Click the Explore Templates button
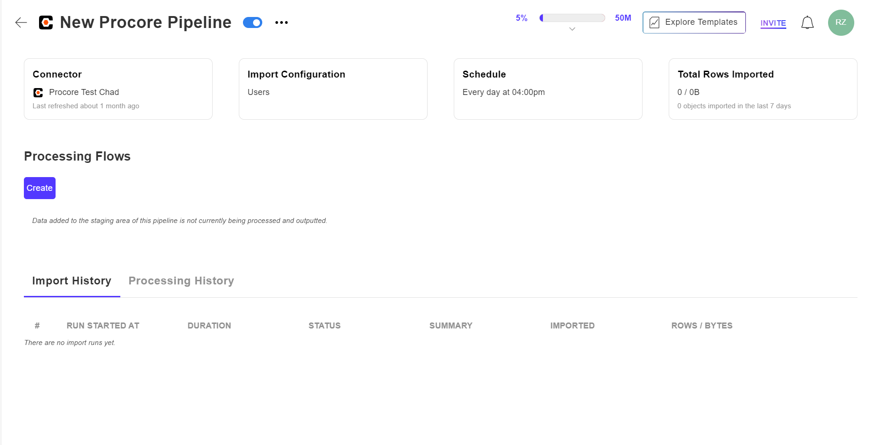The height and width of the screenshot is (445, 874). [x=694, y=22]
